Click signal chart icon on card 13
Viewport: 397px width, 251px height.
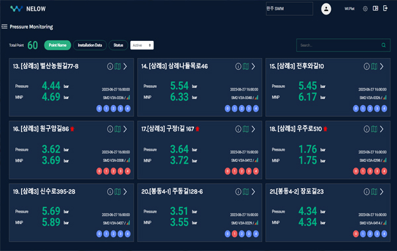pyautogui.click(x=128, y=97)
